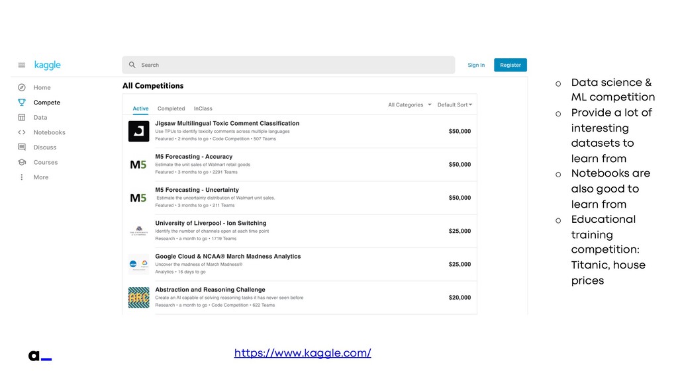678x381 pixels.
Task: Click 'Estimate the unit sales of Walmart retail goods'
Action: point(203,165)
